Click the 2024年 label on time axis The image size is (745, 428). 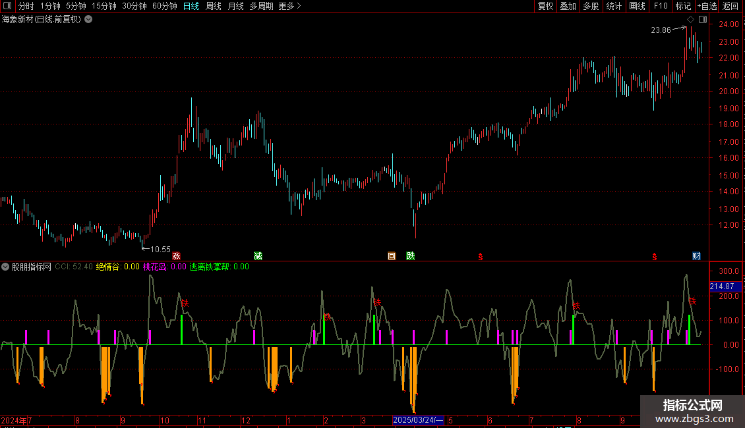coord(14,420)
